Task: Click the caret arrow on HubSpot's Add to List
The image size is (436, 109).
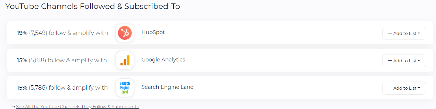Action: click(419, 33)
